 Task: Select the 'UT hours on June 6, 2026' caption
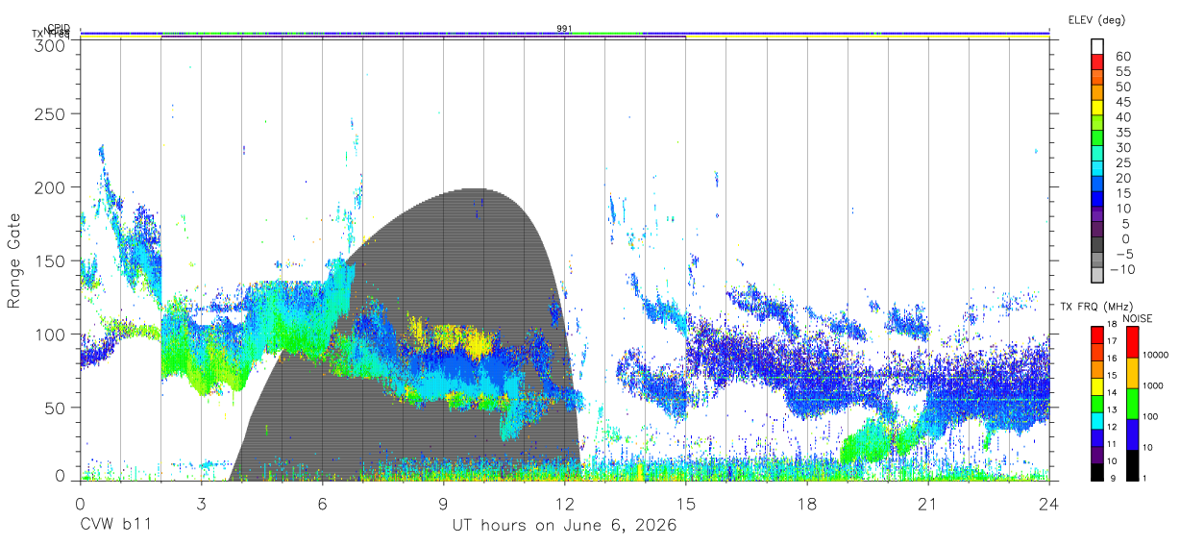click(565, 526)
